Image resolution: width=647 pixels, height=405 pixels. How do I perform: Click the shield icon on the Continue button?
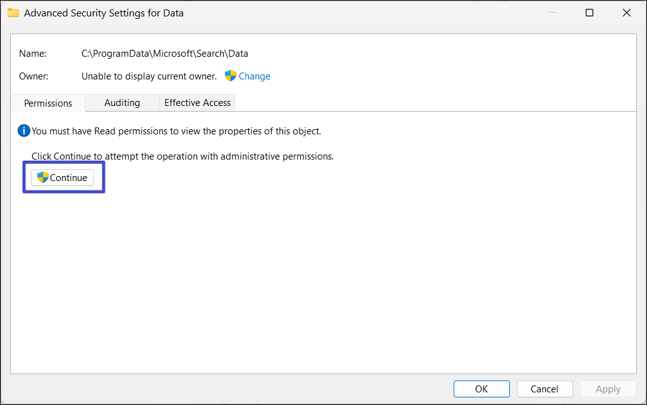43,177
